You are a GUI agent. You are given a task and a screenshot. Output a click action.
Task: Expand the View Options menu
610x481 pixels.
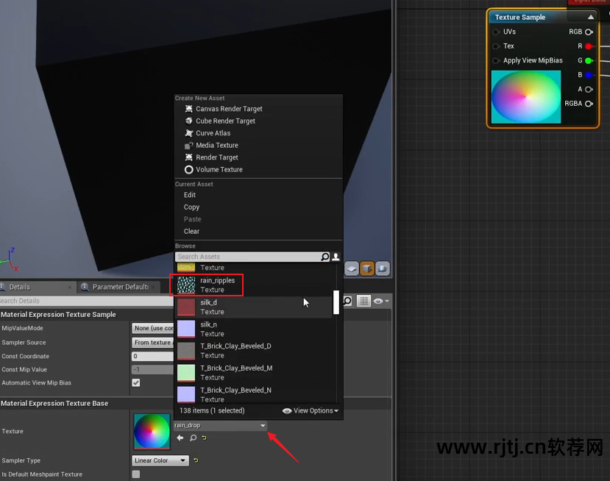pos(311,410)
